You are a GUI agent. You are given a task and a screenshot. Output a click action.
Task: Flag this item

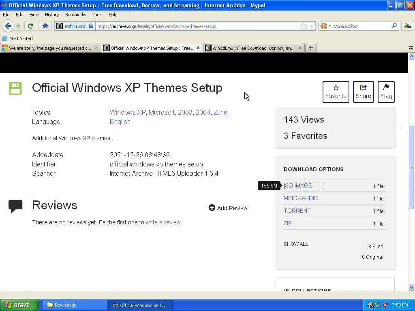point(386,92)
